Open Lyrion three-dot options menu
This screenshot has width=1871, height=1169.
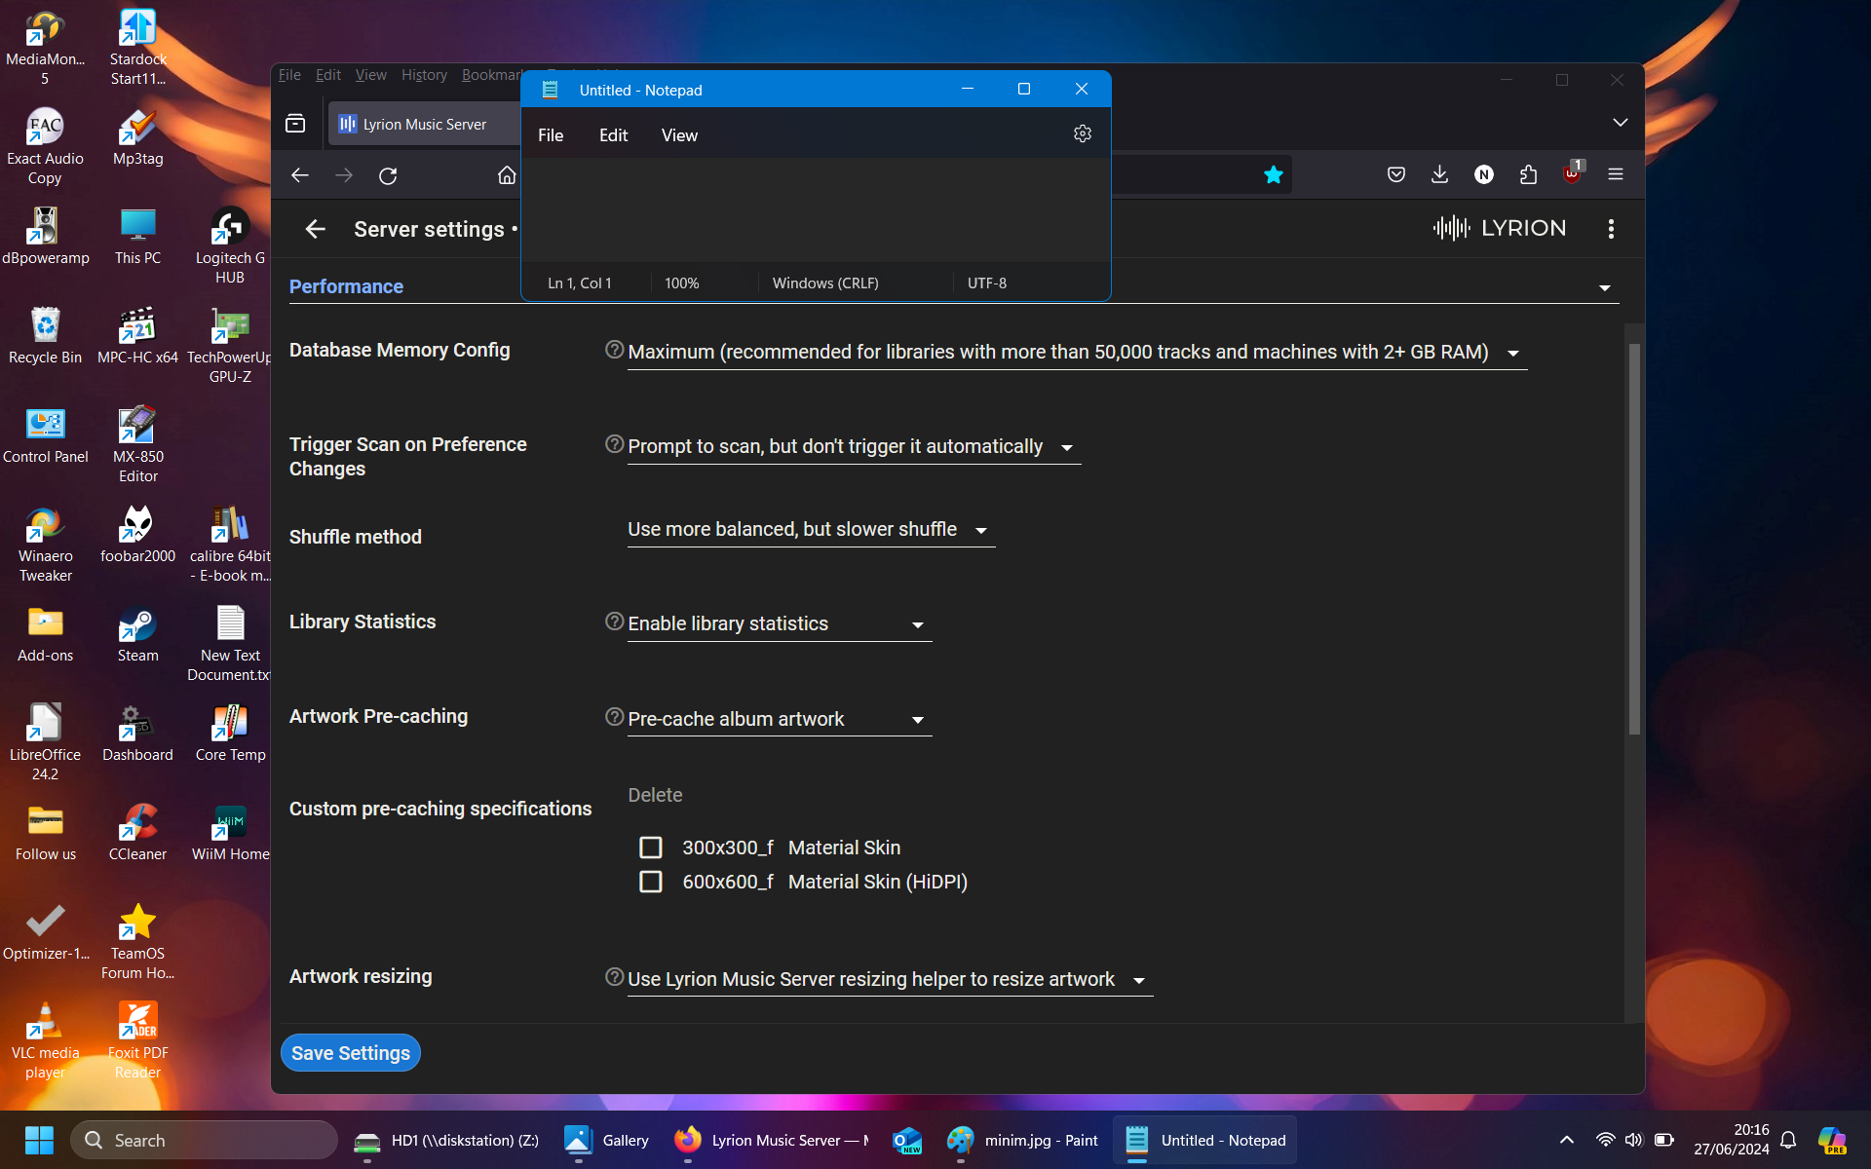[1611, 229]
